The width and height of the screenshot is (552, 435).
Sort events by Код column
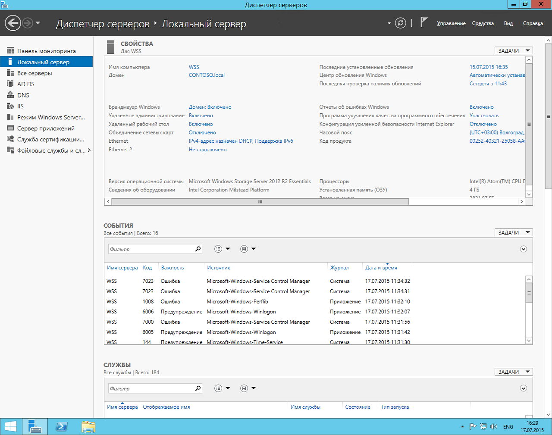pyautogui.click(x=147, y=268)
